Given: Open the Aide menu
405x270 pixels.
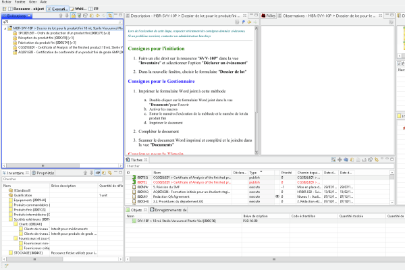Looking at the screenshot, I should click(43, 2).
